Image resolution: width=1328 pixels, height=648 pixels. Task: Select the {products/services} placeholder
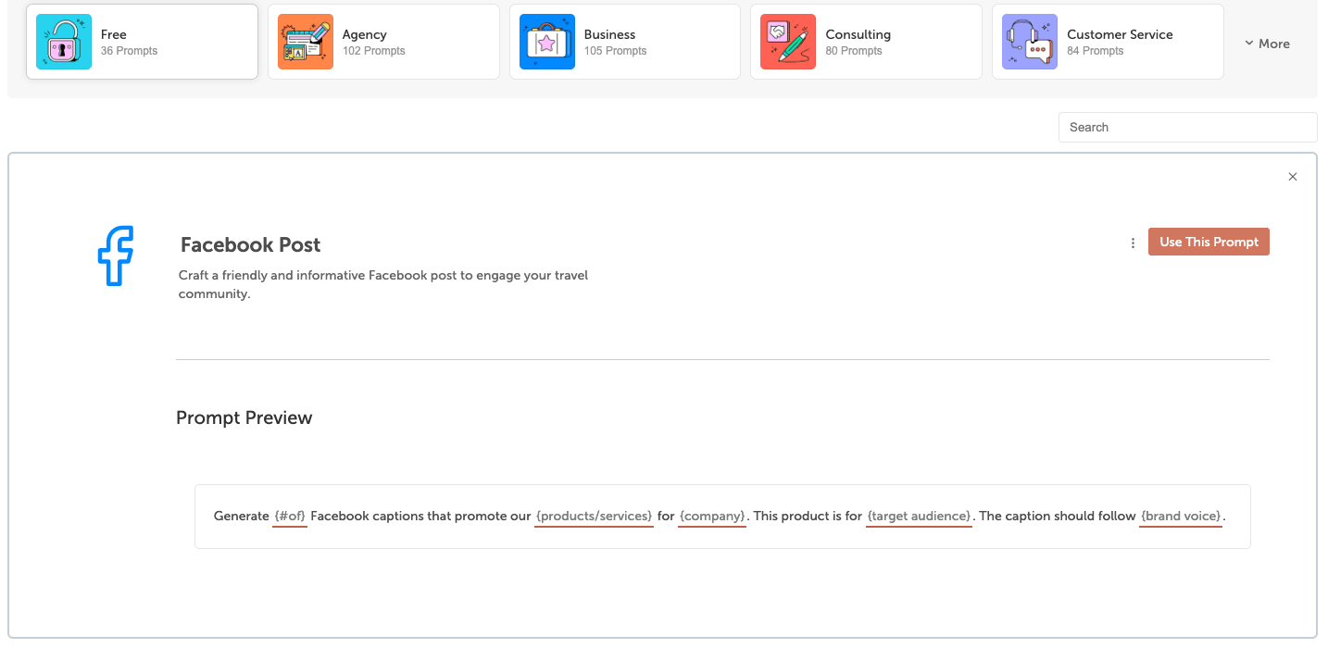click(x=595, y=516)
